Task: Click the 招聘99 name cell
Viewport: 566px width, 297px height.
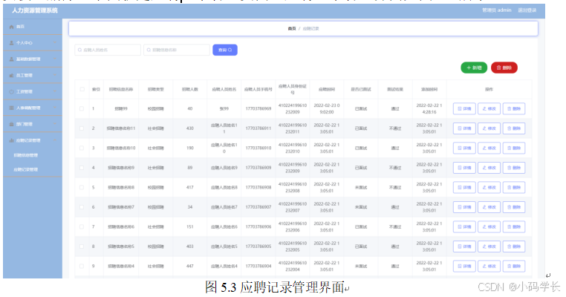Action: (121, 108)
